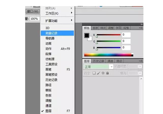The image size is (163, 114).
Task: Click the green G slider track
Action: tap(109, 41)
